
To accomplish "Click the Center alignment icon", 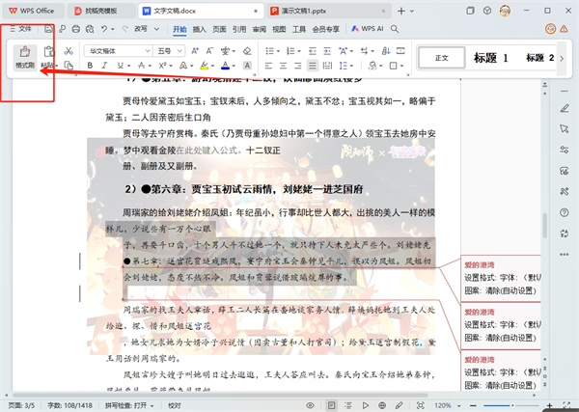I will 283,66.
